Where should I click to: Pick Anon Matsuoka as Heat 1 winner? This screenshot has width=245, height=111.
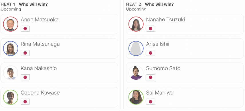59,24
